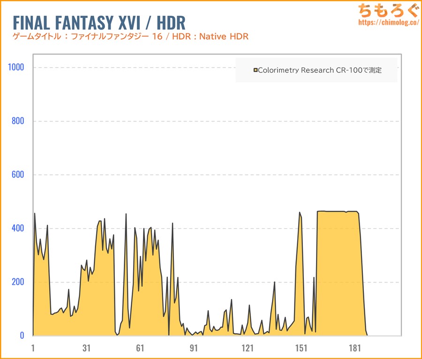This screenshot has width=422, height=359.
Task: Click the ちもろぐ logo text
Action: (x=386, y=10)
